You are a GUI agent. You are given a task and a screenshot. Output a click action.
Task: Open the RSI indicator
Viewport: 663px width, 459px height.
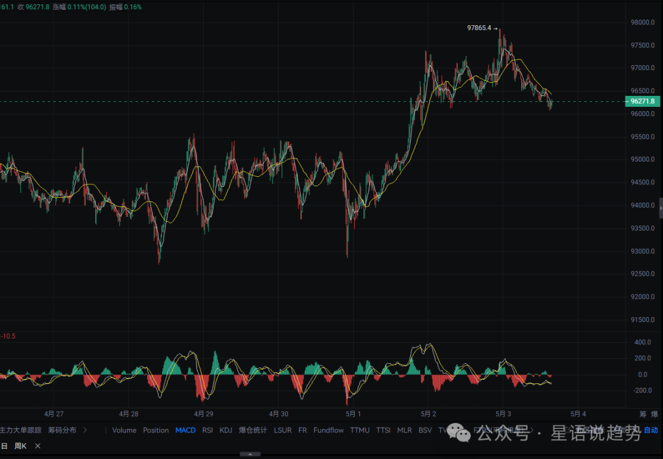[x=207, y=430]
